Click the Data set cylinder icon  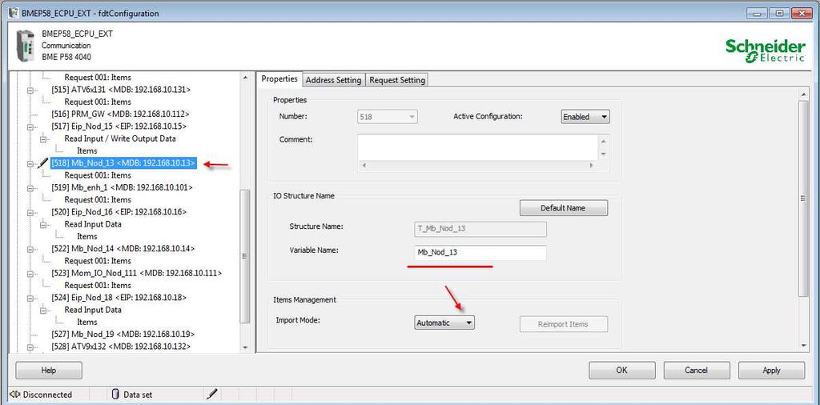(115, 394)
